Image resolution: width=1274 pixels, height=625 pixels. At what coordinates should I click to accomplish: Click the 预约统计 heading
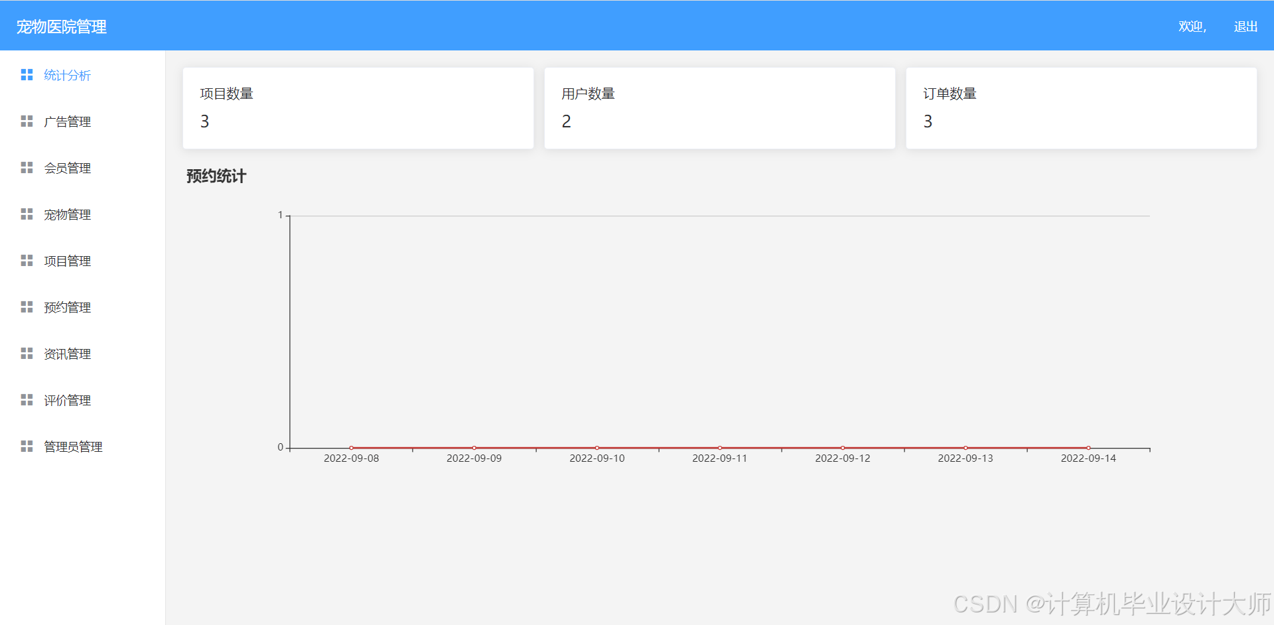216,176
